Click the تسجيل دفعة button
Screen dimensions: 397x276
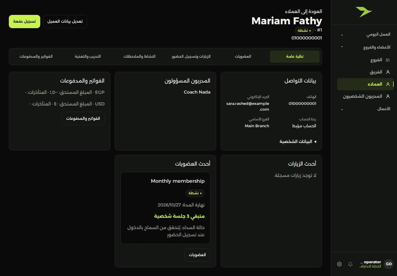[25, 22]
